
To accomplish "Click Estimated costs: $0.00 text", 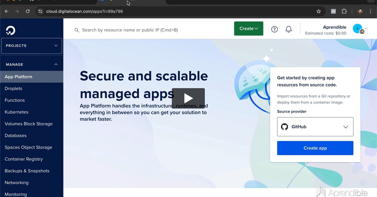I will pyautogui.click(x=326, y=33).
